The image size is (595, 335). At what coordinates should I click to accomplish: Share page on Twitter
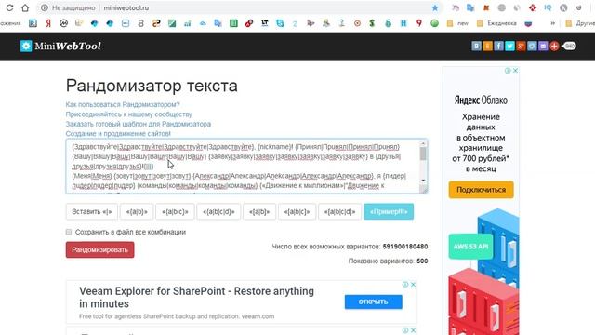[509, 46]
